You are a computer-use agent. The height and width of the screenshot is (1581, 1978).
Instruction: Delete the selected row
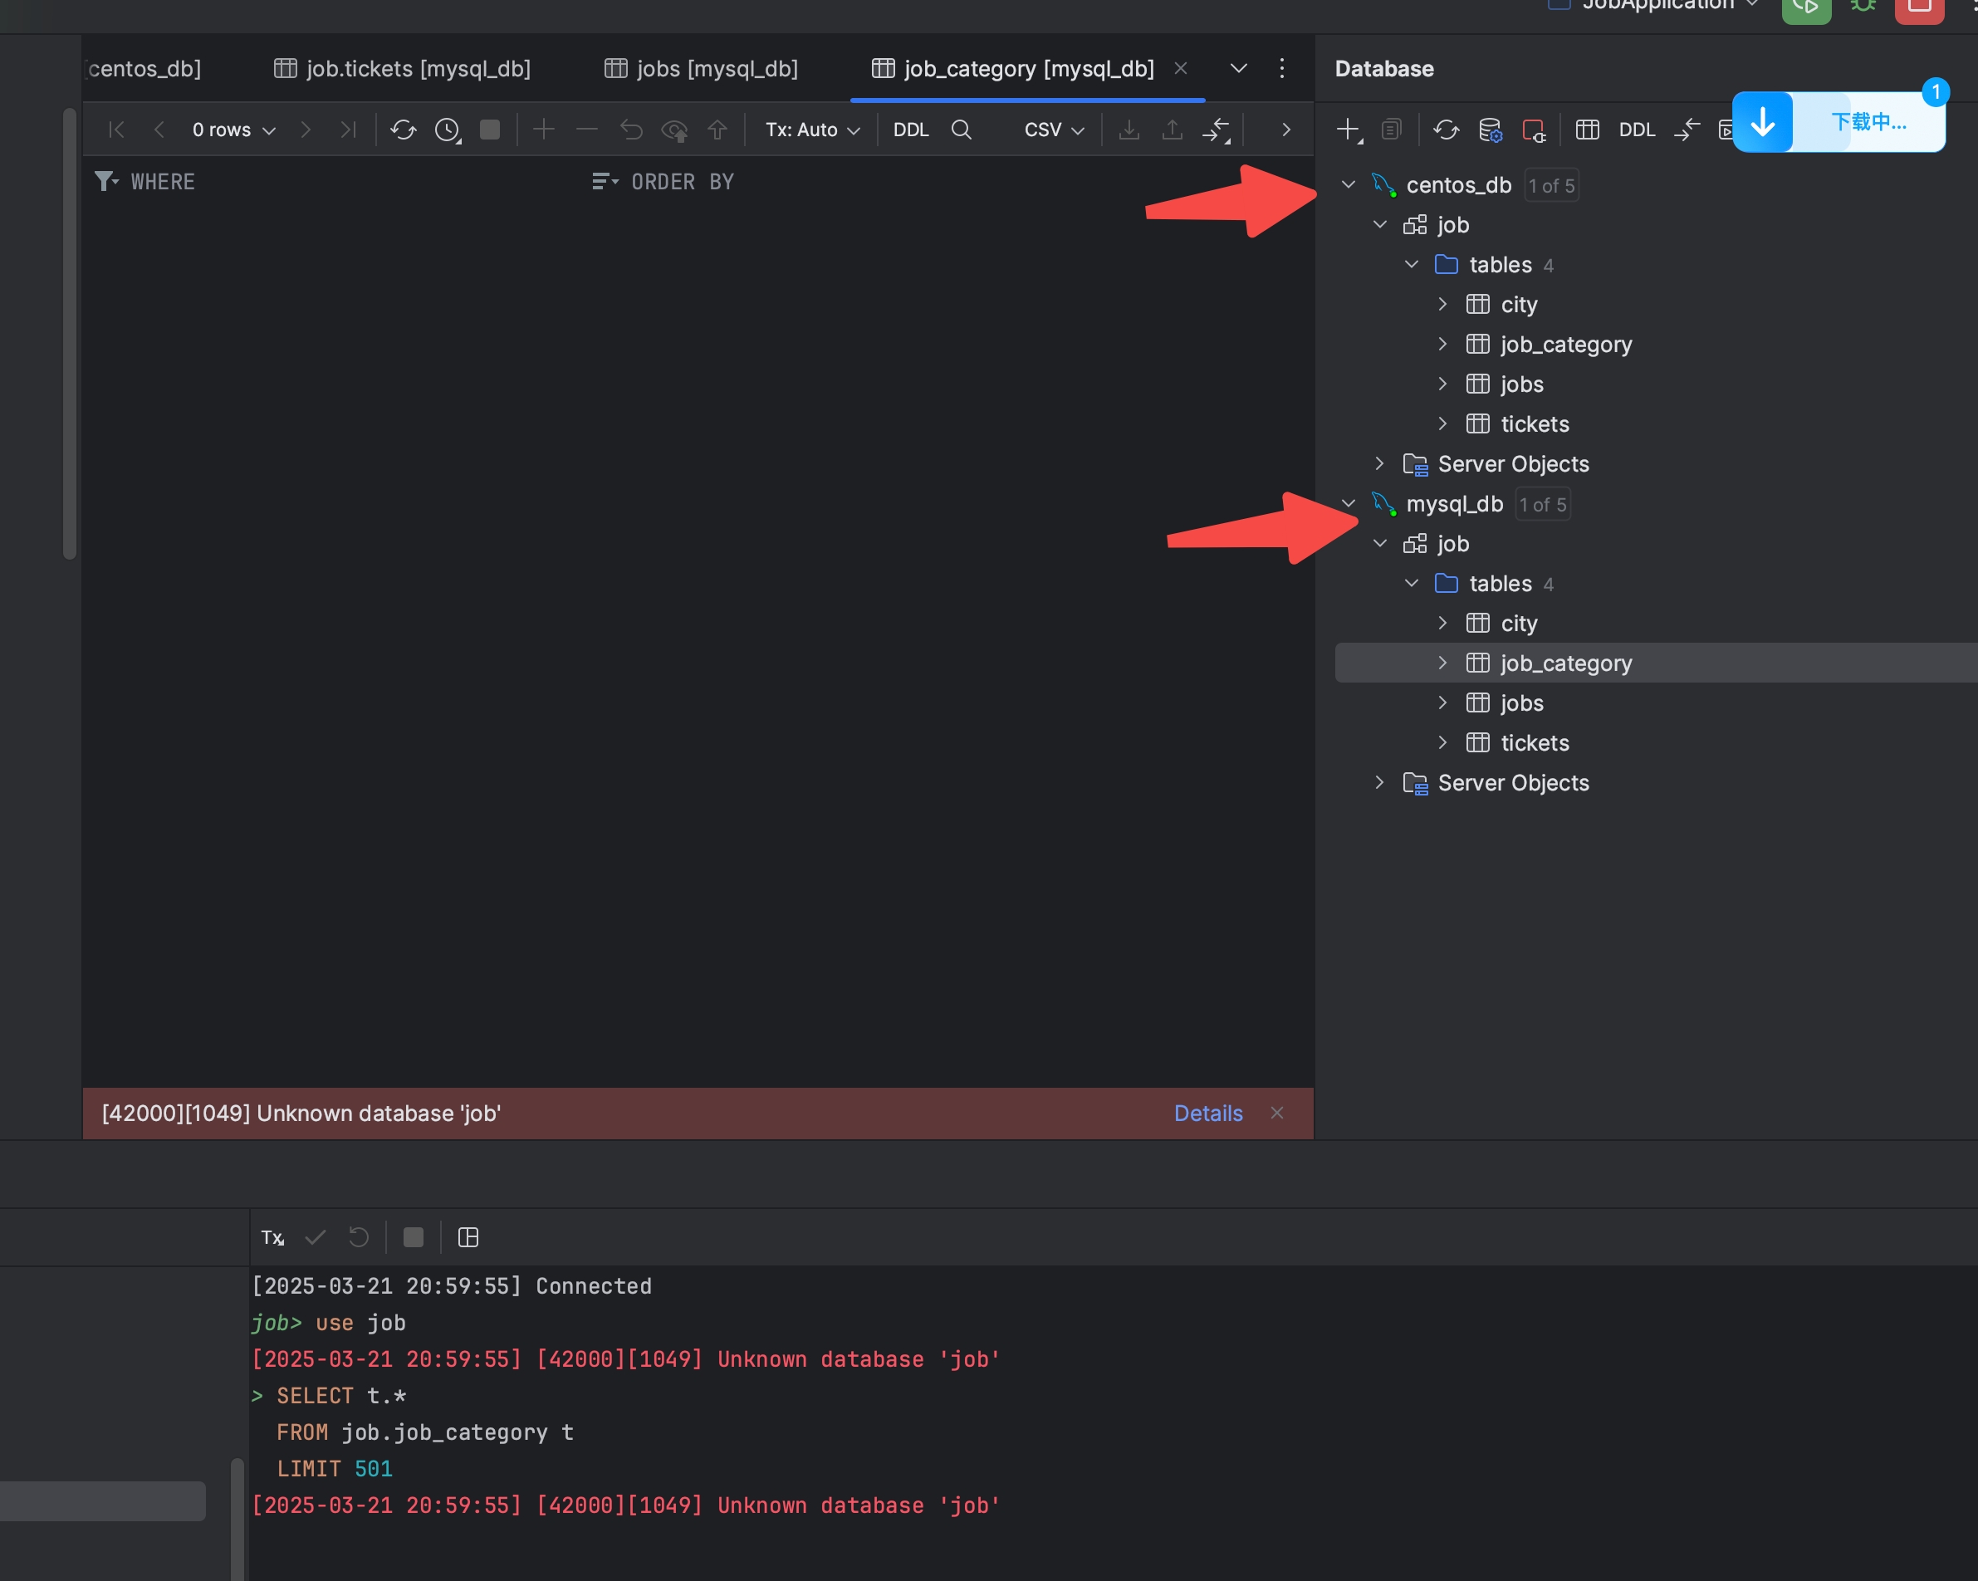pyautogui.click(x=587, y=130)
